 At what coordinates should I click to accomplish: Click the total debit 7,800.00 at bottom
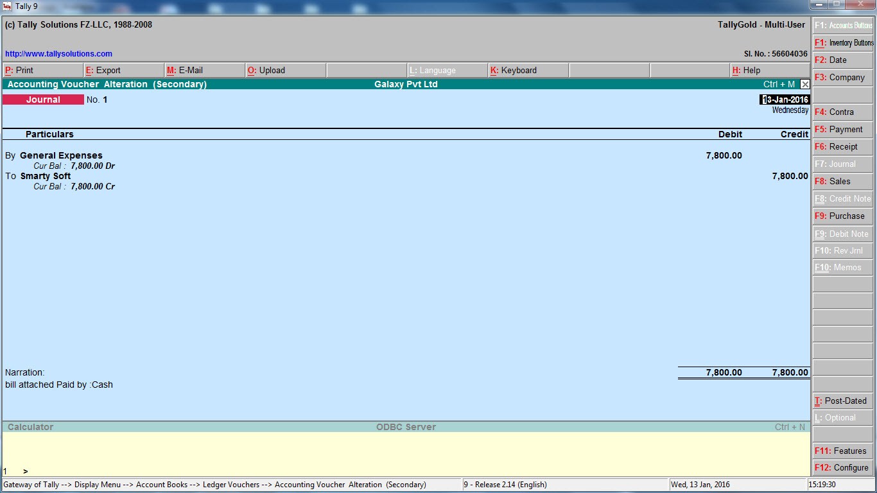click(x=724, y=372)
